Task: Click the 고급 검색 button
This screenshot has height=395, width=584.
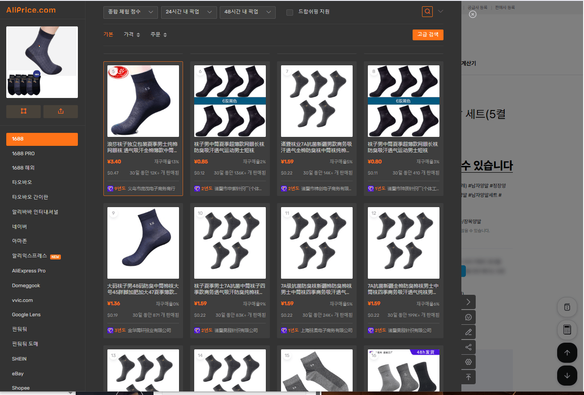Action: 428,34
